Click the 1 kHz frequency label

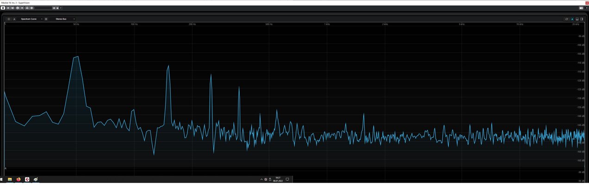(x=327, y=24)
